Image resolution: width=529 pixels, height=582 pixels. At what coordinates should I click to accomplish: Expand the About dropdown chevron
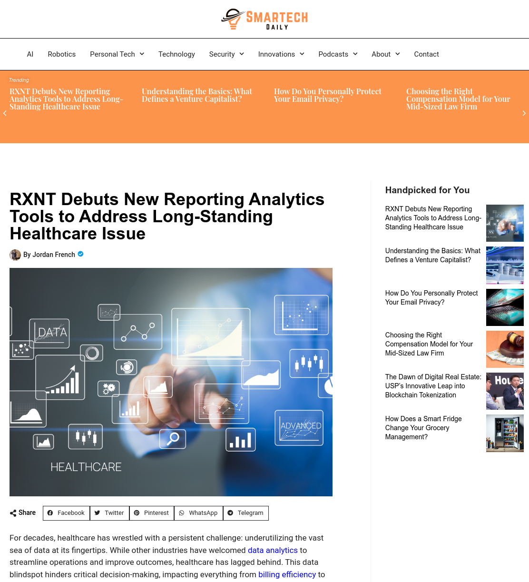click(x=398, y=54)
